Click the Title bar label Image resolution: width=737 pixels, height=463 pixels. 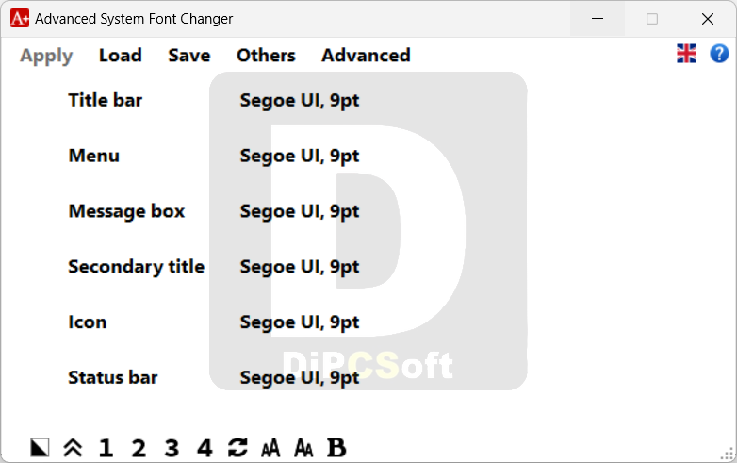(106, 100)
